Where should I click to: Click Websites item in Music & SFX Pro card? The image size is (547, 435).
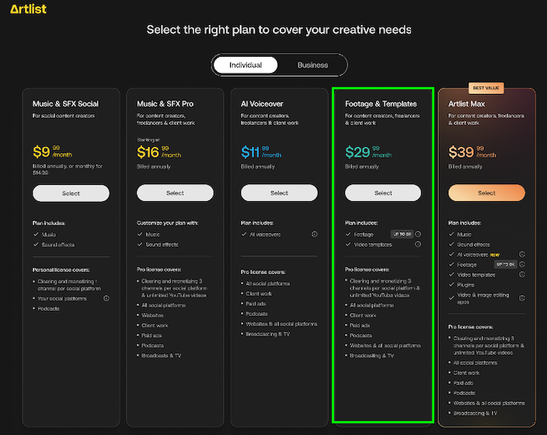tap(152, 315)
